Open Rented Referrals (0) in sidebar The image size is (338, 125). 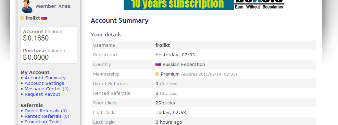47,116
